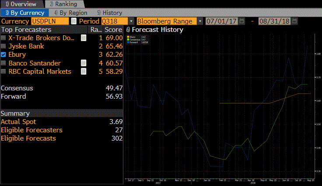
Task: Click the Forward blue legend swatch
Action: point(128,42)
